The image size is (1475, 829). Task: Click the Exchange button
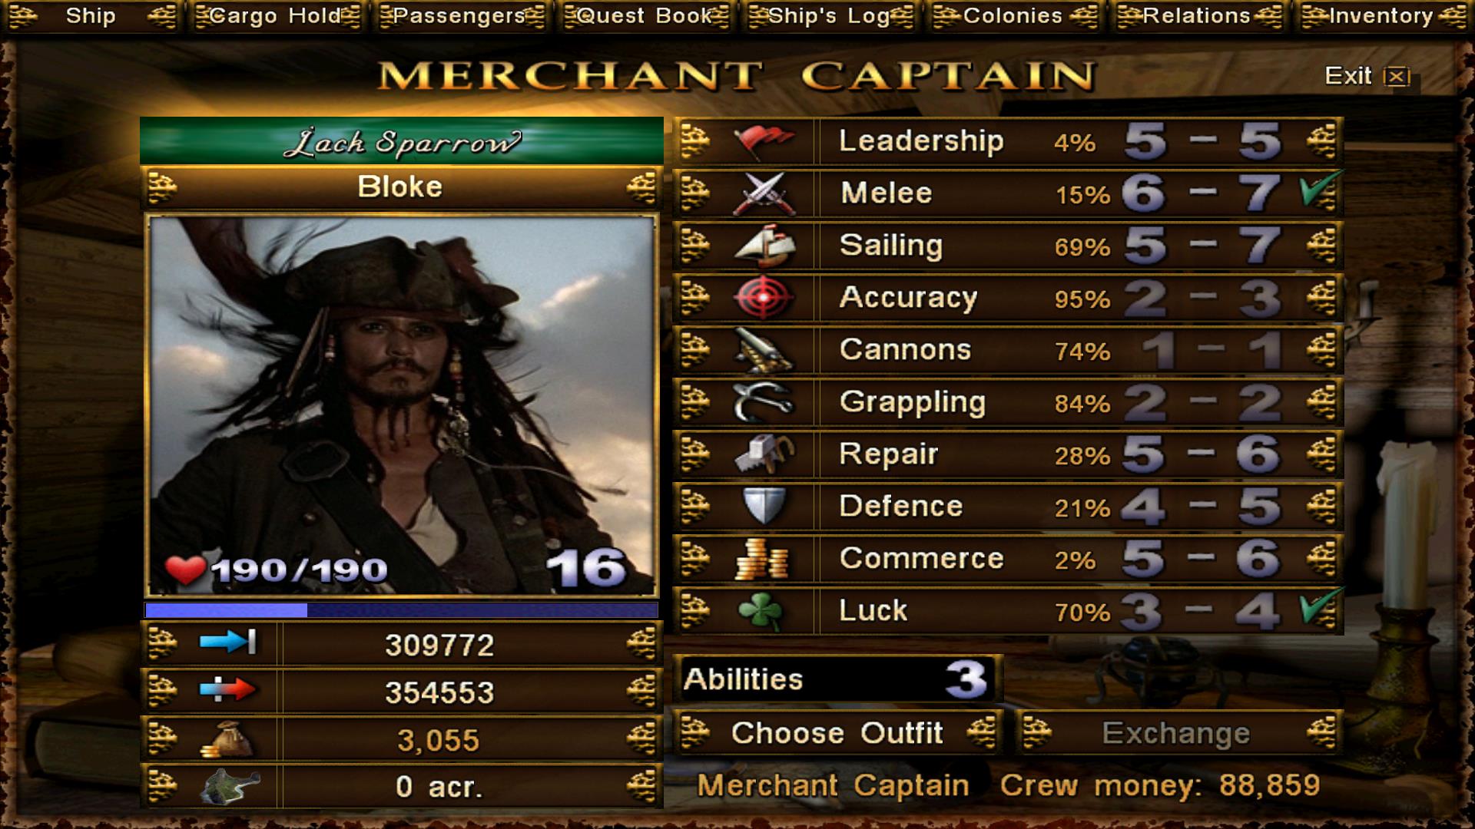1178,733
